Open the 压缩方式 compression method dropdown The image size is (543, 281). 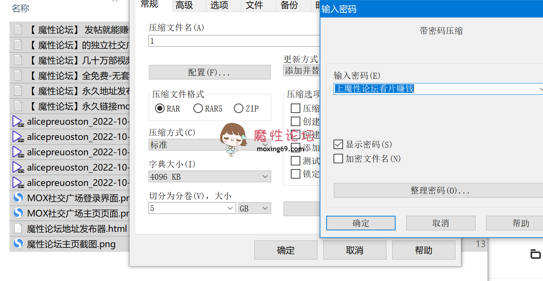point(265,145)
